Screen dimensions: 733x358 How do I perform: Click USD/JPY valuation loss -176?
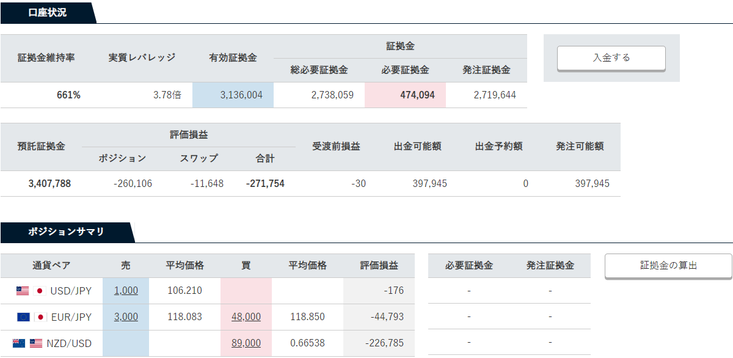click(x=394, y=291)
